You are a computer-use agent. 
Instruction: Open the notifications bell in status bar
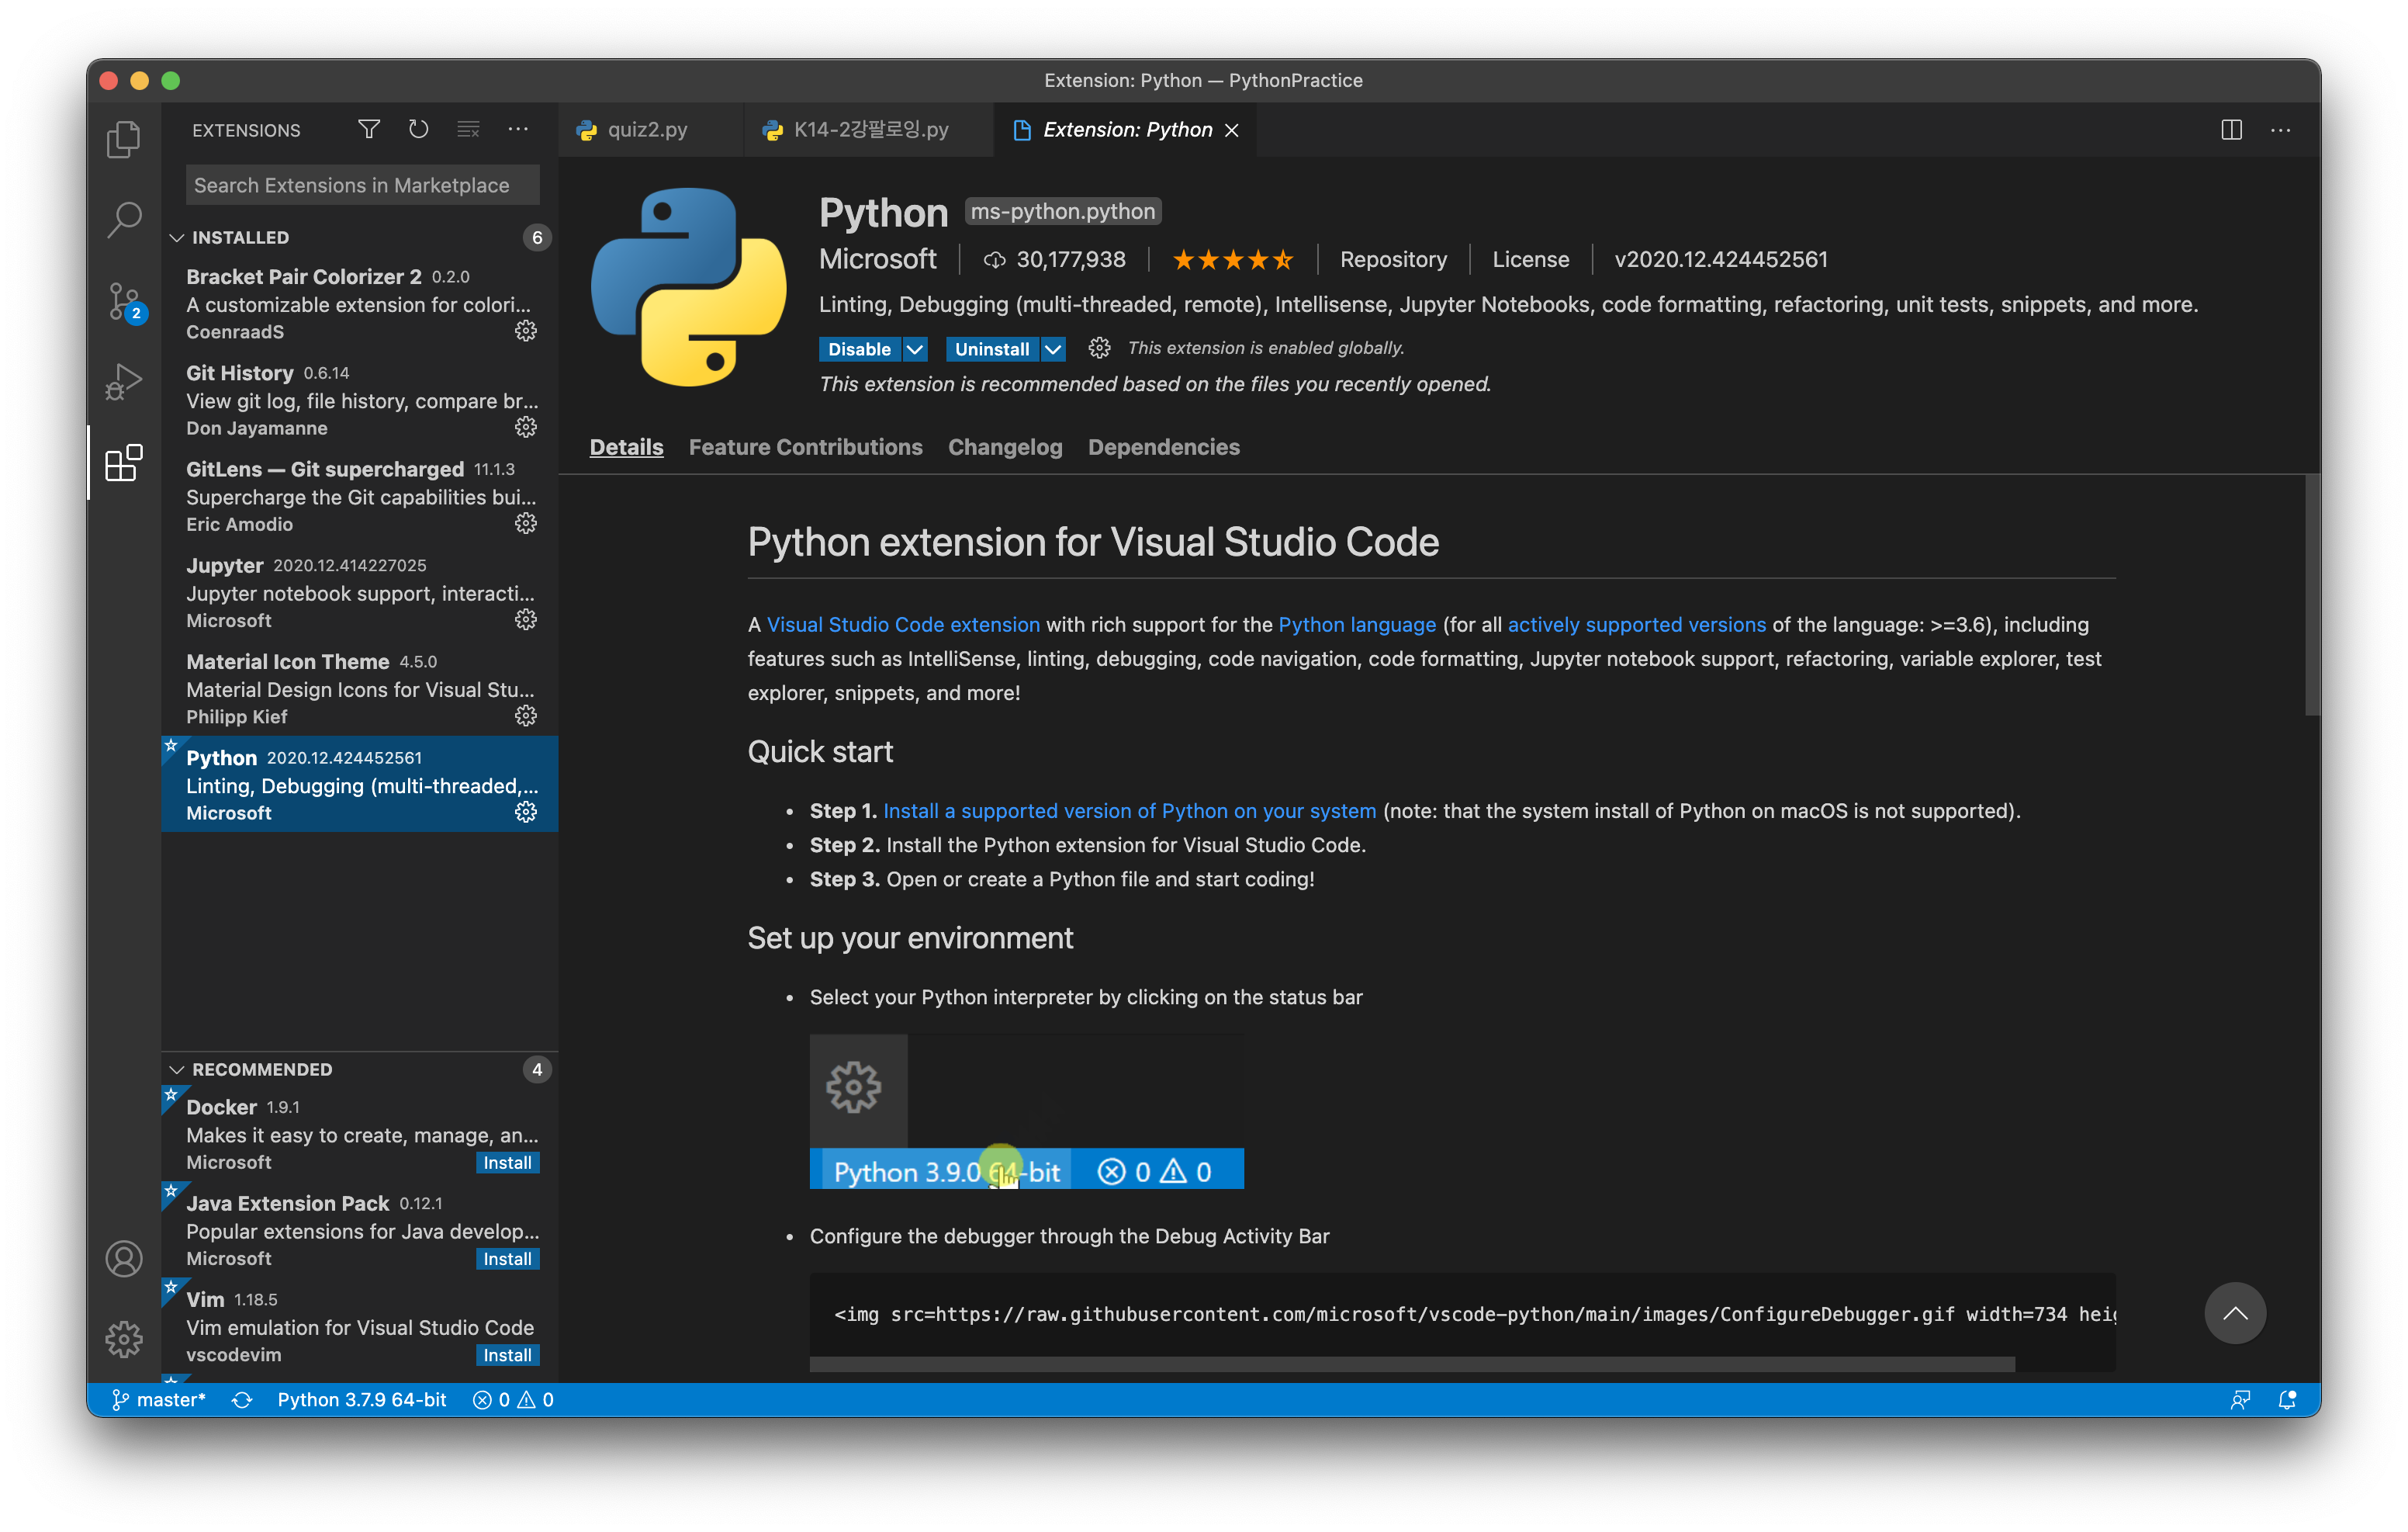click(x=2287, y=1400)
